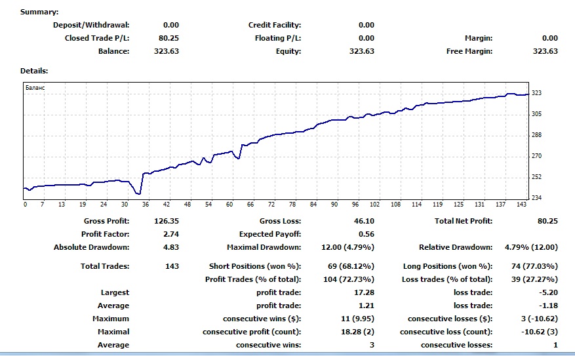This screenshot has width=575, height=356.
Task: Click the largest profit trade value 17.28
Action: point(364,292)
